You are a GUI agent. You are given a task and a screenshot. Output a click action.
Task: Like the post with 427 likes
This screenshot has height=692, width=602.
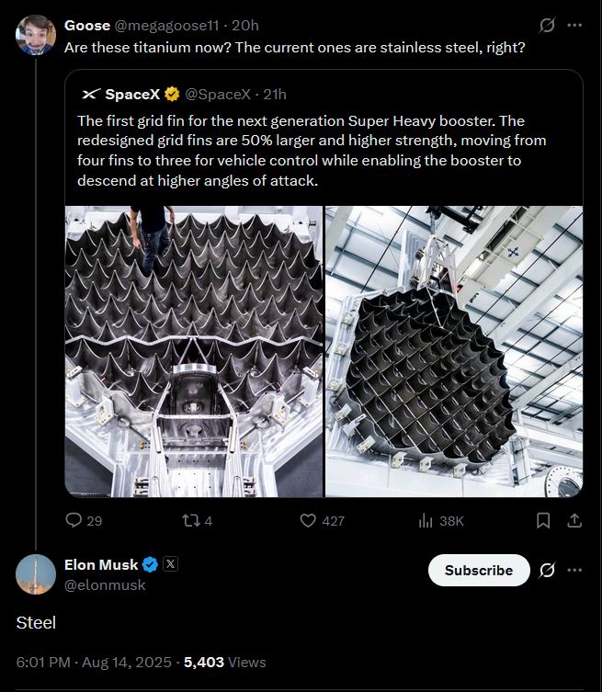coord(309,520)
